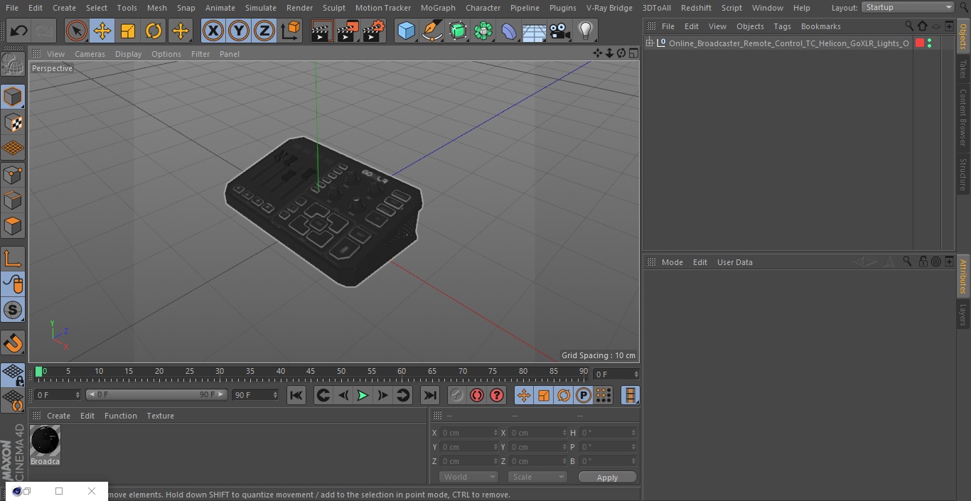Toggle the coordinate system icon
Screen dimensions: 971x501
291,31
